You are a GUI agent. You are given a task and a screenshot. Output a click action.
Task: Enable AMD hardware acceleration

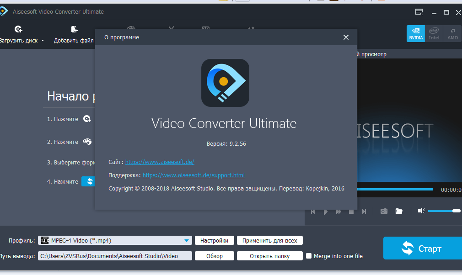pyautogui.click(x=452, y=33)
